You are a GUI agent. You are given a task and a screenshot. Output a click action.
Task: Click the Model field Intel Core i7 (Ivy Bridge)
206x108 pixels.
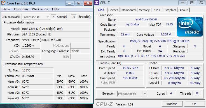[x=55, y=29]
